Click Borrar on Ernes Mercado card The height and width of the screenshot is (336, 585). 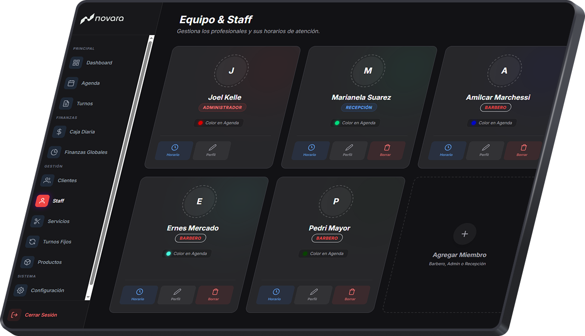pos(214,295)
